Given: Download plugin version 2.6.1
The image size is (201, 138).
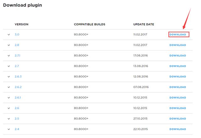Looking at the screenshot, I should click(x=178, y=98).
